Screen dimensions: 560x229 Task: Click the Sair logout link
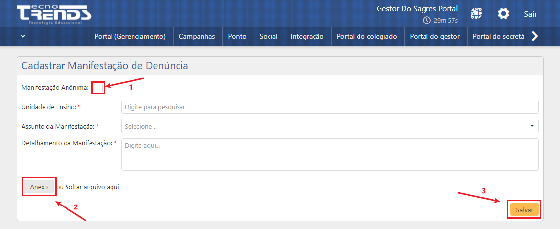point(530,14)
